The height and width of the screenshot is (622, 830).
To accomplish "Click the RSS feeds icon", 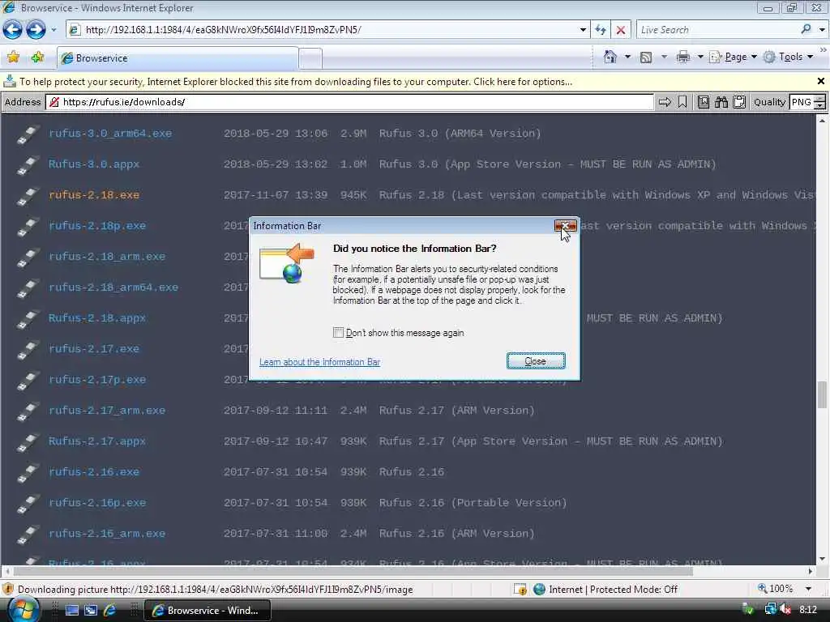I will 646,58.
